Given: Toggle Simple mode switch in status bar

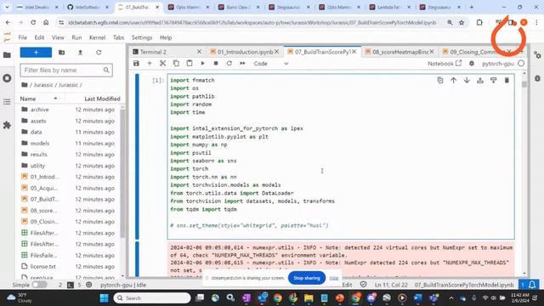Looking at the screenshot, I should (39, 285).
